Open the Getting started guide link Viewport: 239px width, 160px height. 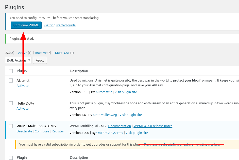coord(60,25)
